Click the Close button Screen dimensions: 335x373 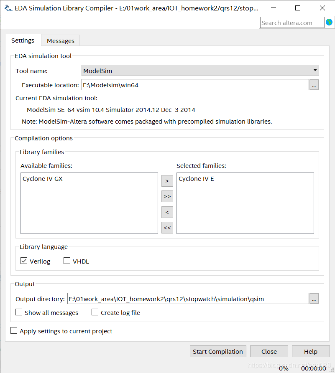[269, 351]
